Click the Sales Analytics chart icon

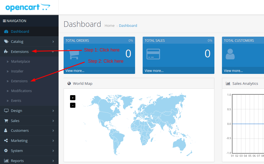tap(228, 83)
